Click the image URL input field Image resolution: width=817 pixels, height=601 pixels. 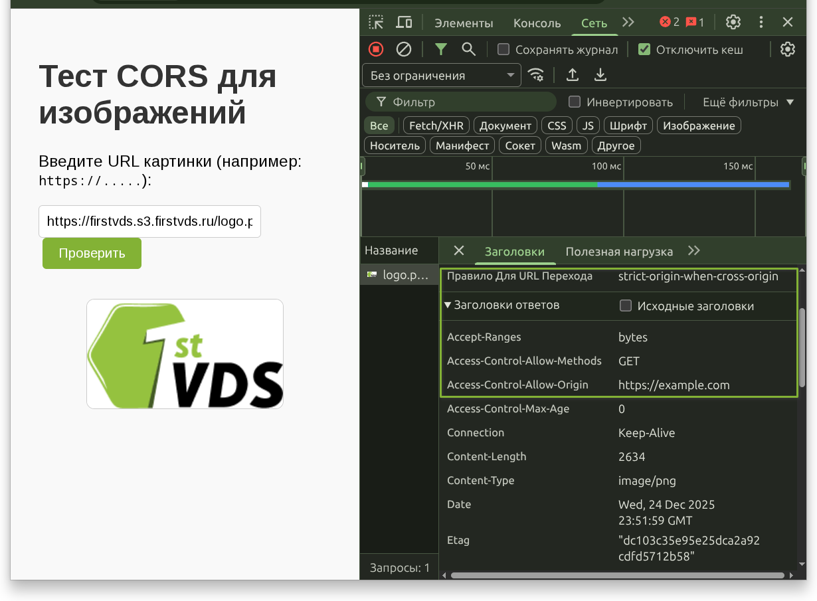tap(149, 221)
